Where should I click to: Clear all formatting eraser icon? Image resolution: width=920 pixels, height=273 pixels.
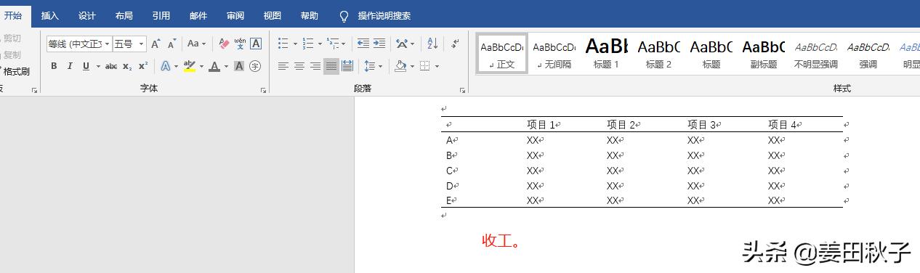click(x=224, y=44)
